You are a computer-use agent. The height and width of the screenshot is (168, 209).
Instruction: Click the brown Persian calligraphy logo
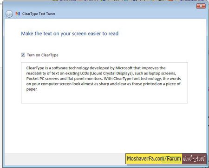[x=194, y=159]
